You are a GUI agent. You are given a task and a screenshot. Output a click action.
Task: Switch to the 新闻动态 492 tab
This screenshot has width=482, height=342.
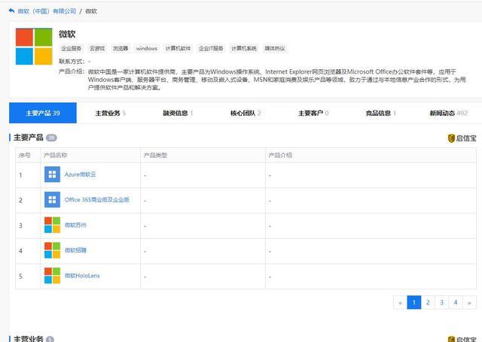tap(449, 113)
